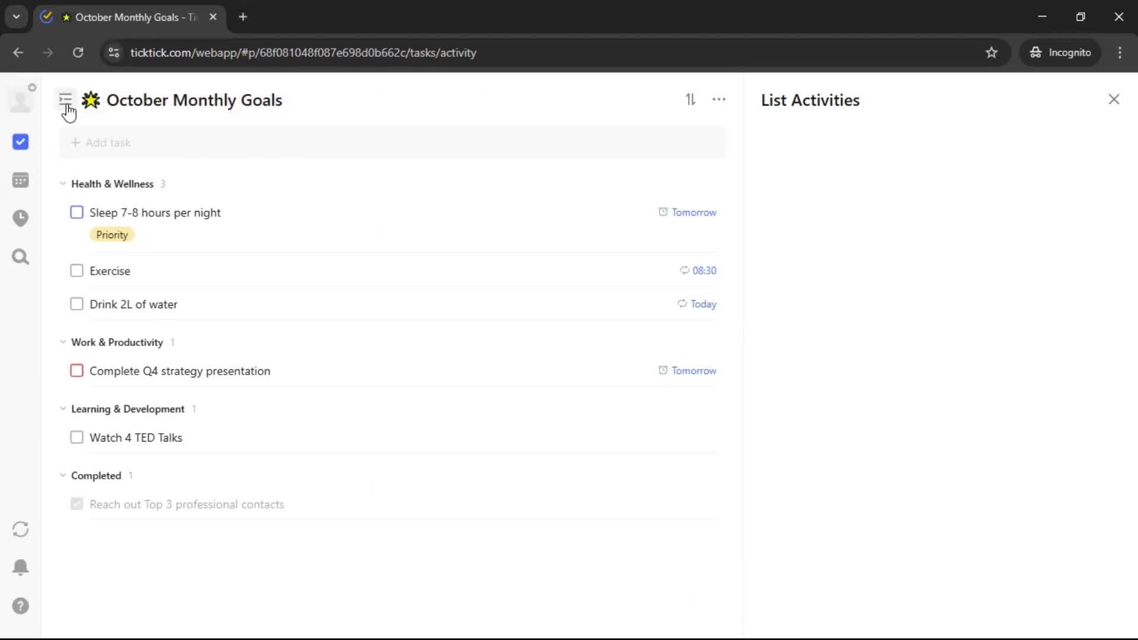
Task: Collapse the Work & Productivity section
Action: [x=63, y=342]
